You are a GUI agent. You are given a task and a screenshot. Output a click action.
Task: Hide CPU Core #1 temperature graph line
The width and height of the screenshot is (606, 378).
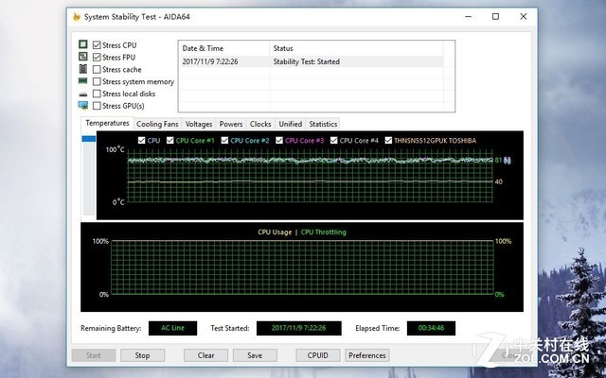pyautogui.click(x=169, y=141)
